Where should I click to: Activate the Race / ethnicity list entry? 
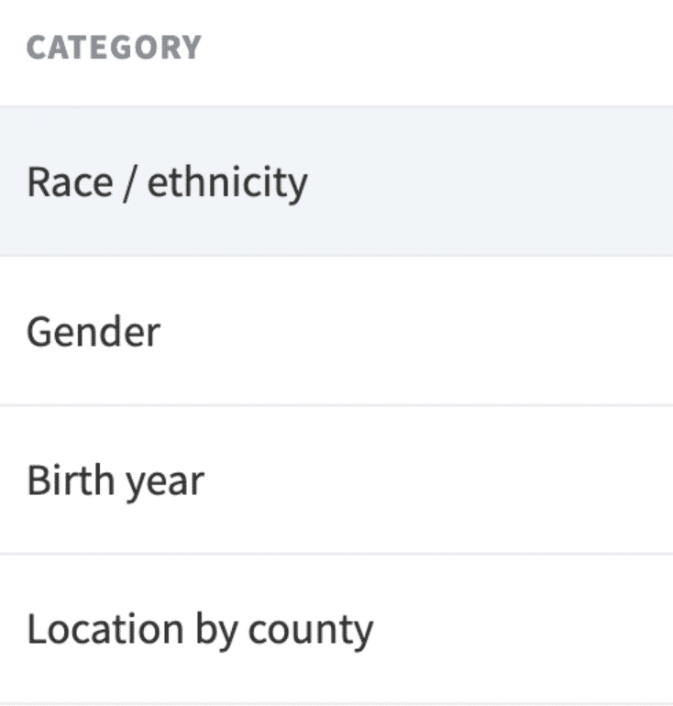(336, 182)
